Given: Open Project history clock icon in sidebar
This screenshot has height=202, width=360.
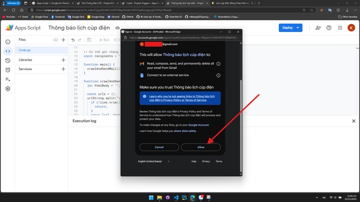Looking at the screenshot, I should coord(8,61).
